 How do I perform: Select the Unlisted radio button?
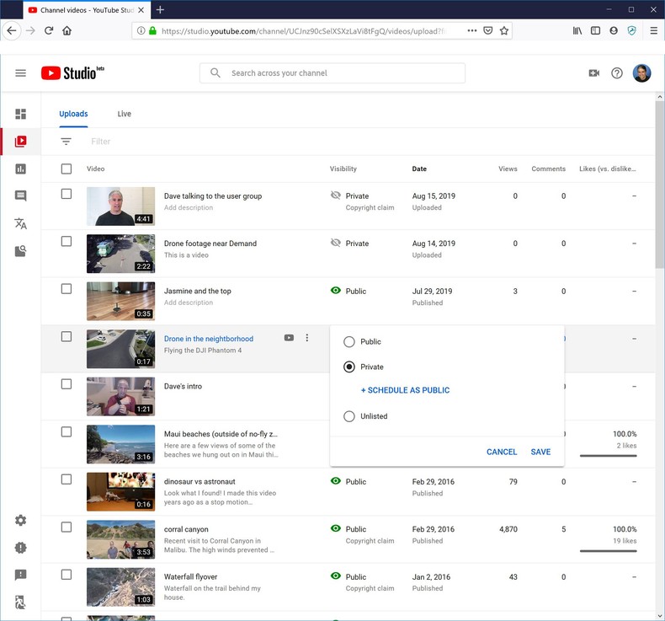click(349, 416)
